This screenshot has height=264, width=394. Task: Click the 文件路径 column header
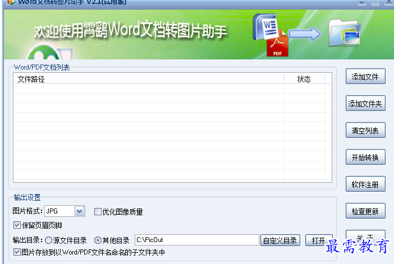(x=149, y=79)
